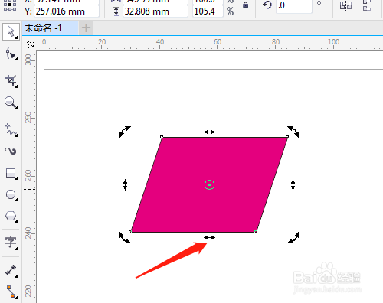Select the Ellipse tool

pyautogui.click(x=11, y=195)
